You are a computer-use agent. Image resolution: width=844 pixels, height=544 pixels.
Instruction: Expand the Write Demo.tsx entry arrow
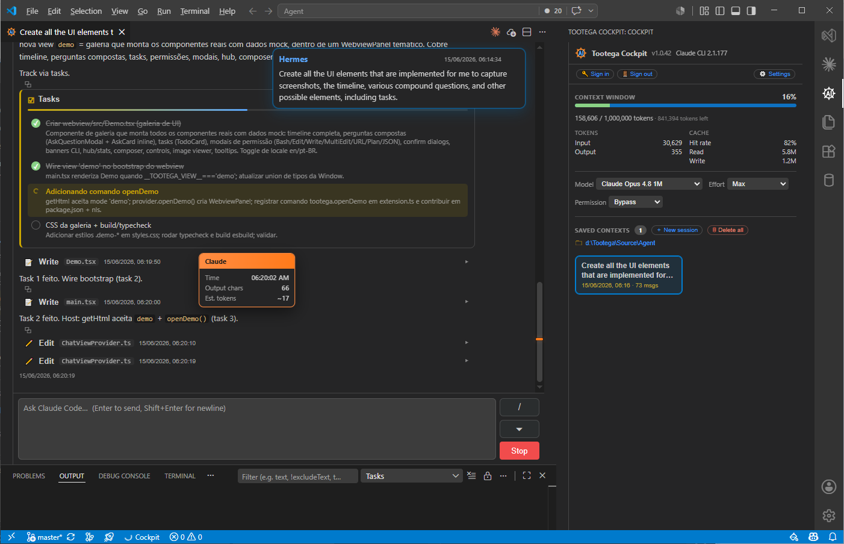(x=467, y=262)
